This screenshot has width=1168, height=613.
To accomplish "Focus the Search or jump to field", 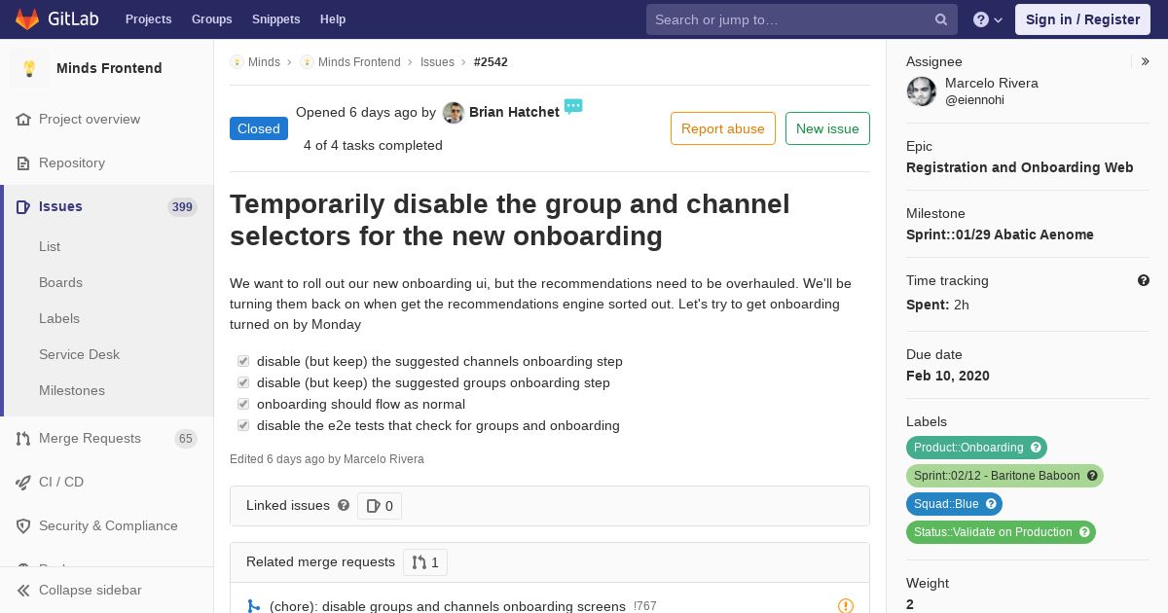I will [802, 19].
